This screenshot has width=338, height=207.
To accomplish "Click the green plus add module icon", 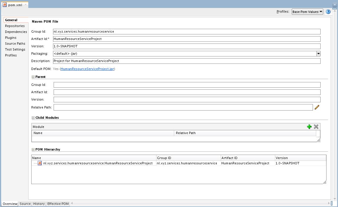I will pyautogui.click(x=309, y=127).
